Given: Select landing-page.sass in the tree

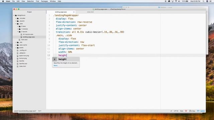Looking at the screenshot, I should [x=29, y=37].
